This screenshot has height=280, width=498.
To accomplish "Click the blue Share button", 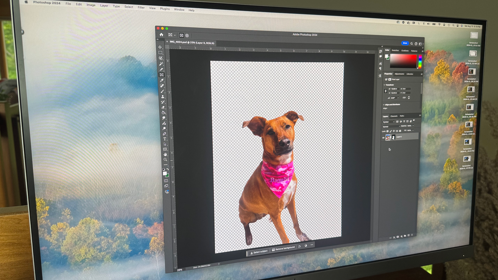I will (405, 43).
